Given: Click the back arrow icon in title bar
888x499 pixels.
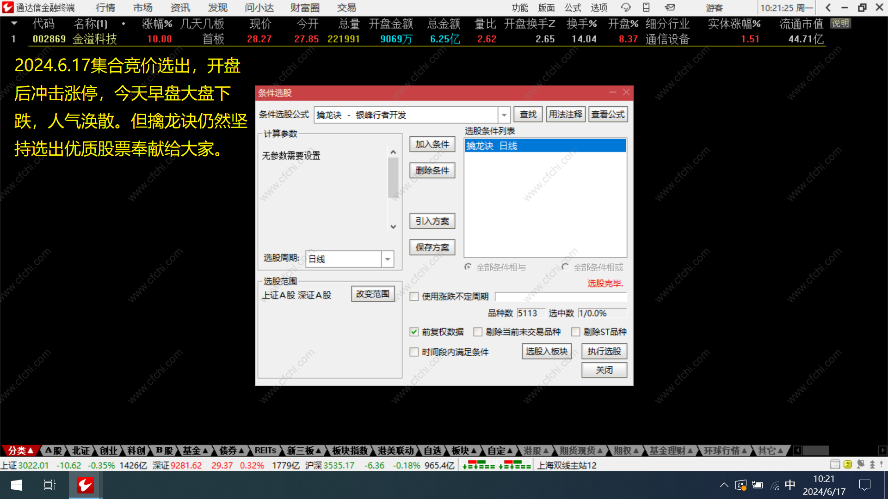Looking at the screenshot, I should [828, 7].
